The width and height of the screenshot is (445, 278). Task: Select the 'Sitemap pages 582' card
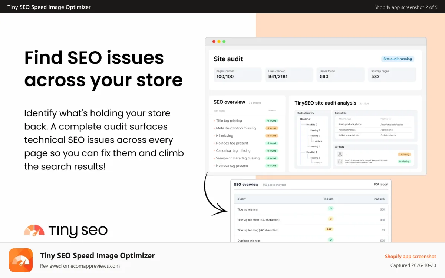[392, 75]
